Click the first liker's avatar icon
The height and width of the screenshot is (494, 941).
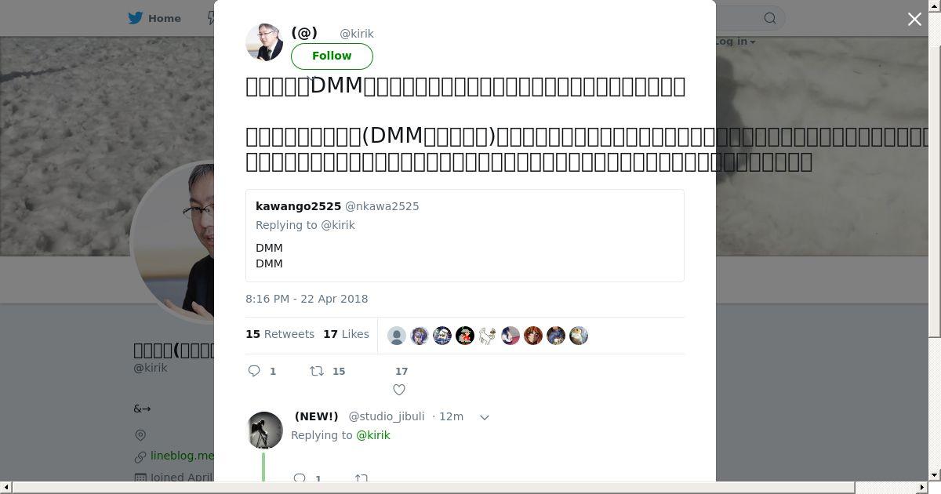click(x=397, y=336)
